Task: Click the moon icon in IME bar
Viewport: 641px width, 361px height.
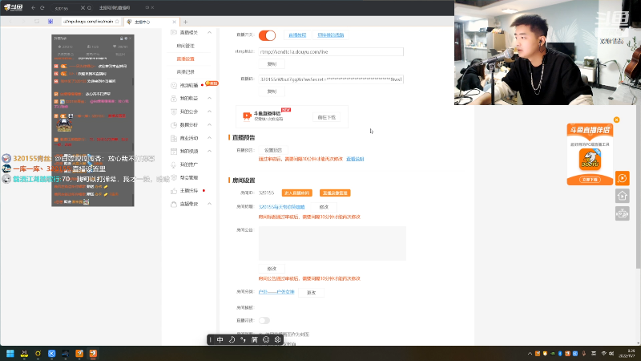Action: click(x=232, y=339)
